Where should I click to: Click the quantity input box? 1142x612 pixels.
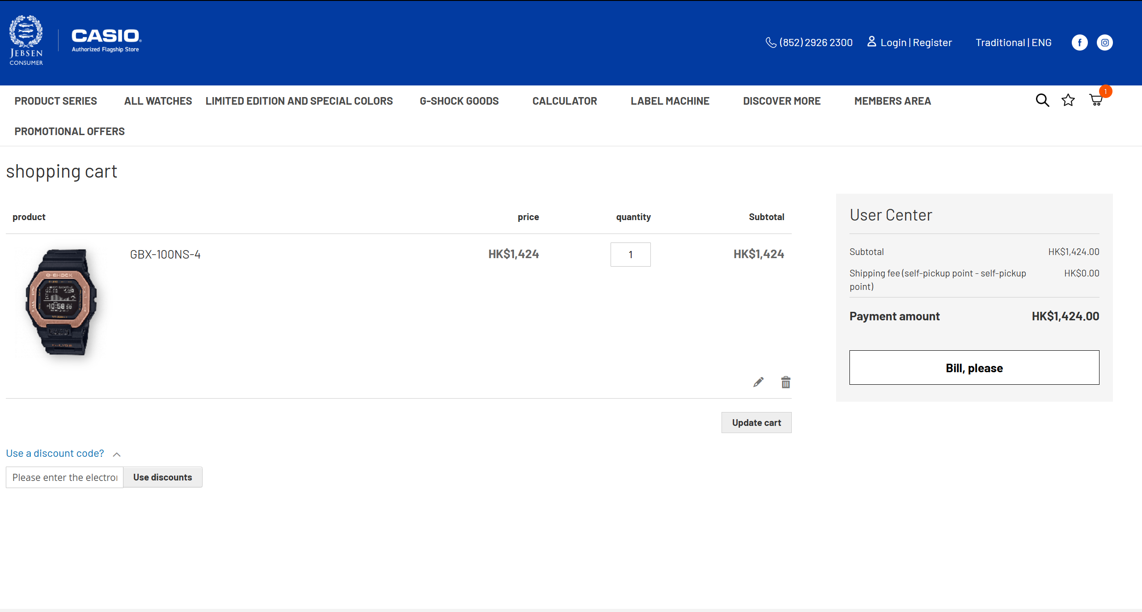click(630, 255)
